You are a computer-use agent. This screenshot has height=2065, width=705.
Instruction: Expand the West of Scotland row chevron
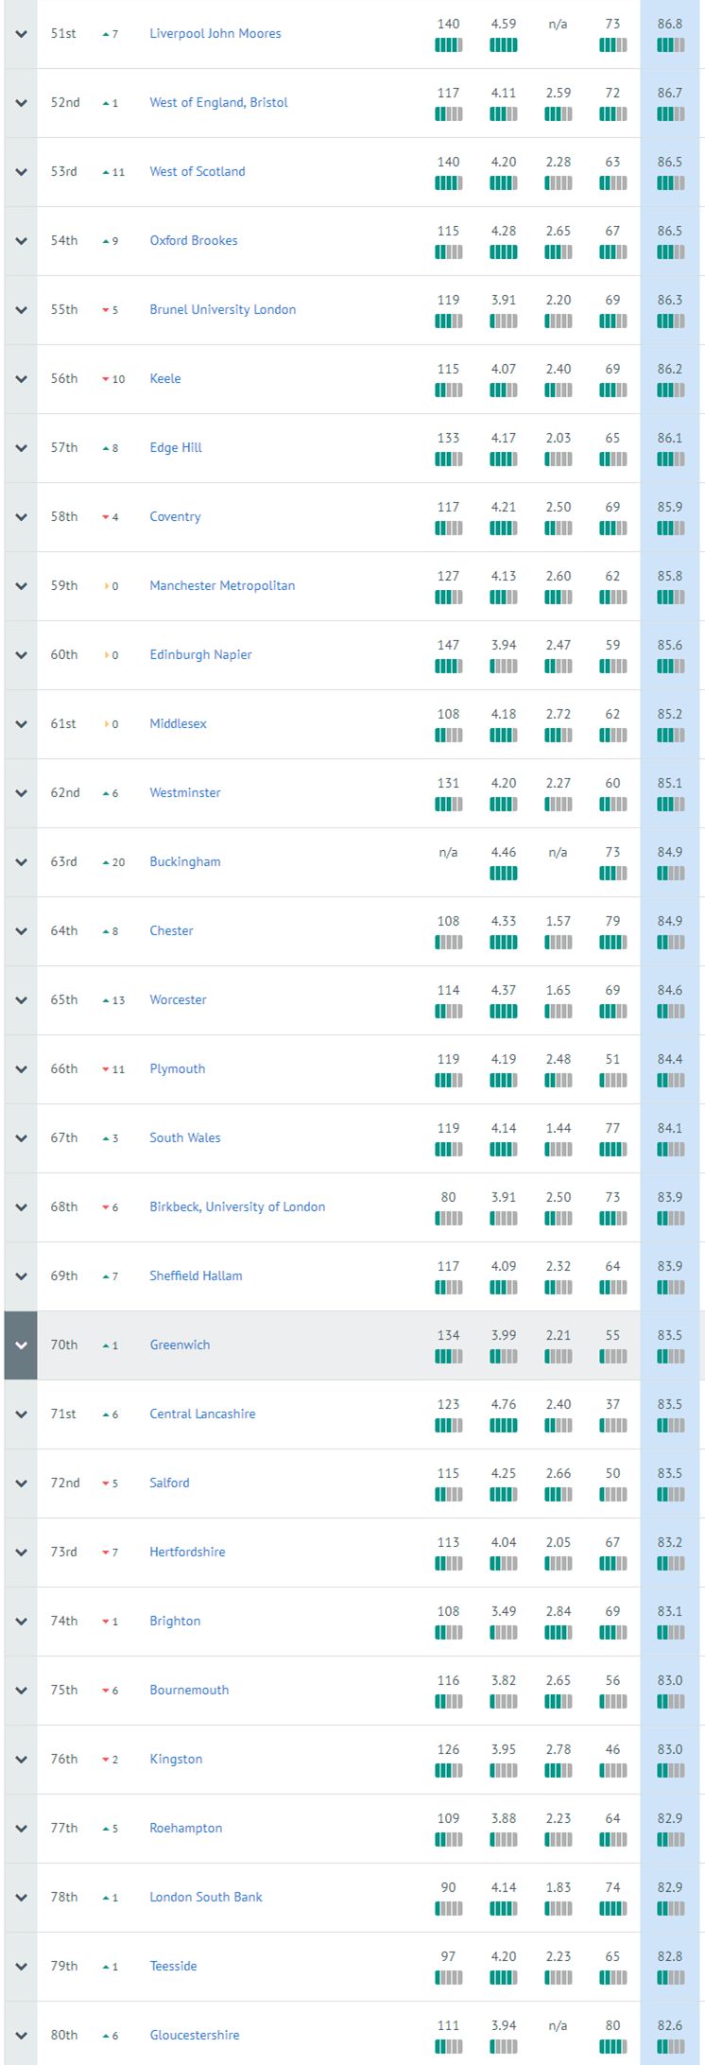[x=21, y=172]
